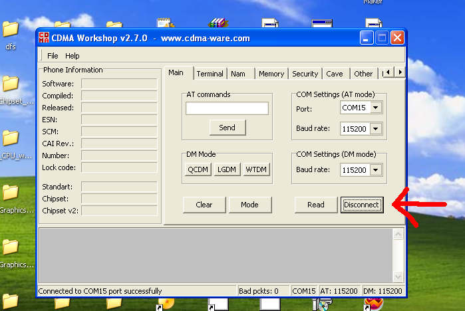
Task: Close the CDMA Workshop window
Action: [x=397, y=38]
